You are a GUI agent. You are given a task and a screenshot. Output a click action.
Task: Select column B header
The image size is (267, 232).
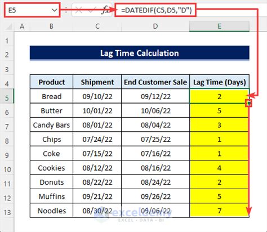pos(51,26)
